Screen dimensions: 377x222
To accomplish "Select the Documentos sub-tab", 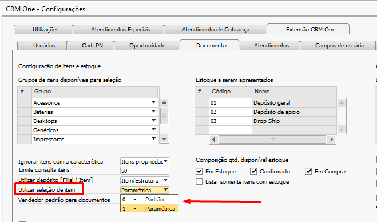I will click(209, 45).
